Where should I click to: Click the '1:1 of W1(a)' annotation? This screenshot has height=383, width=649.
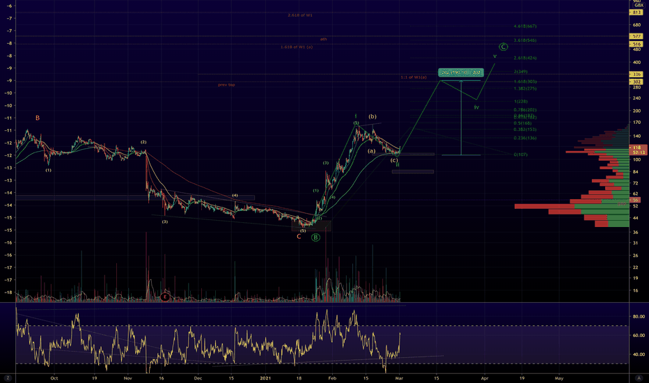pos(414,77)
